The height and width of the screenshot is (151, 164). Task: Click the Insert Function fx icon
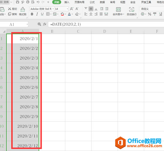tap(45, 24)
